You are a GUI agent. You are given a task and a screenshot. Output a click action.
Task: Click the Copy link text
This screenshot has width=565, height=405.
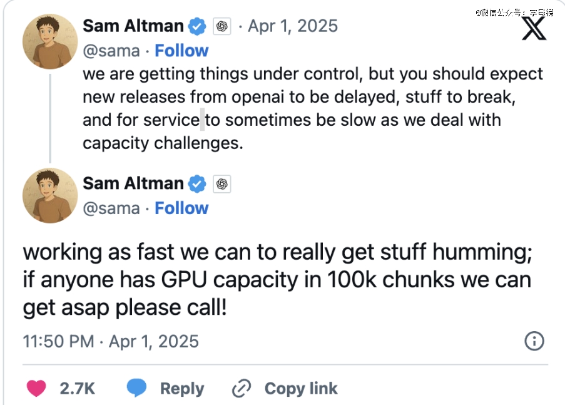tap(301, 388)
